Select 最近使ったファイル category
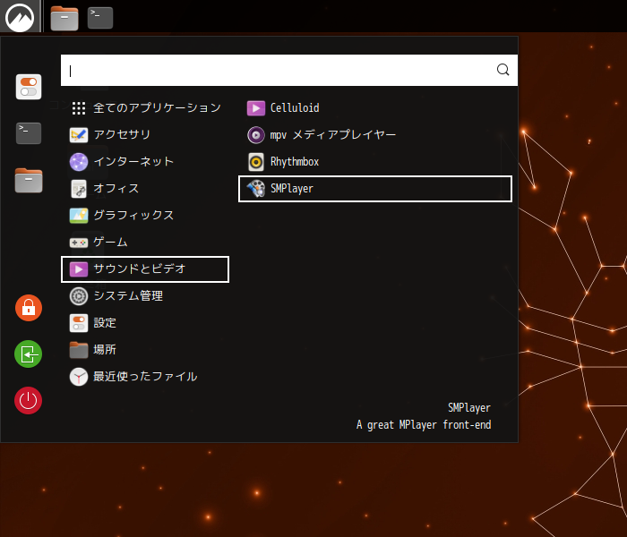The height and width of the screenshot is (537, 627). click(145, 377)
